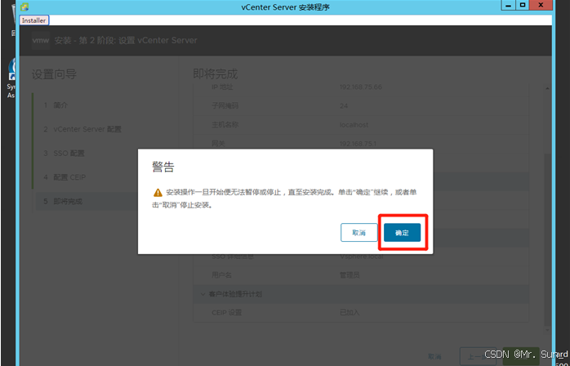570x366 pixels.
Task: Click the 即将完成 page heading
Action: 216,74
